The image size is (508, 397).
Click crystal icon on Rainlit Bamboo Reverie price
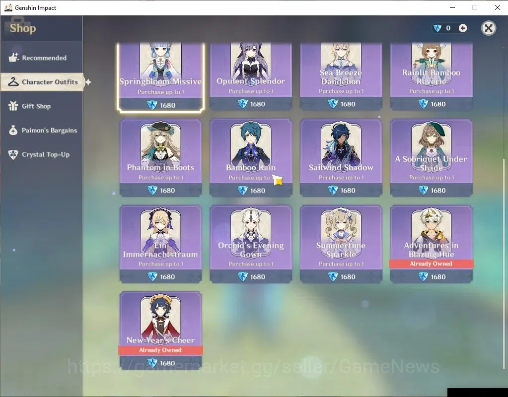423,104
